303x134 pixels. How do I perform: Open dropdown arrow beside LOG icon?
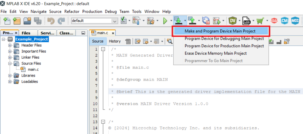253,21
